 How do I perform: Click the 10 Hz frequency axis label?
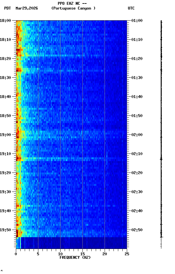[x=60, y=254]
